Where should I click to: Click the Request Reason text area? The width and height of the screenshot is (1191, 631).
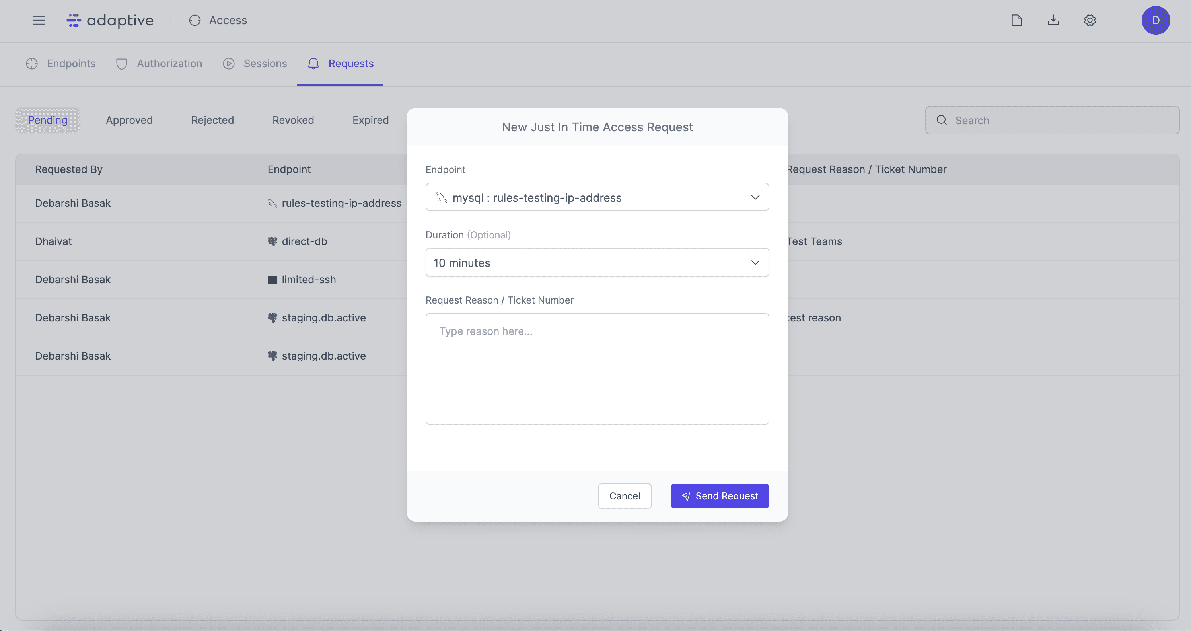597,368
